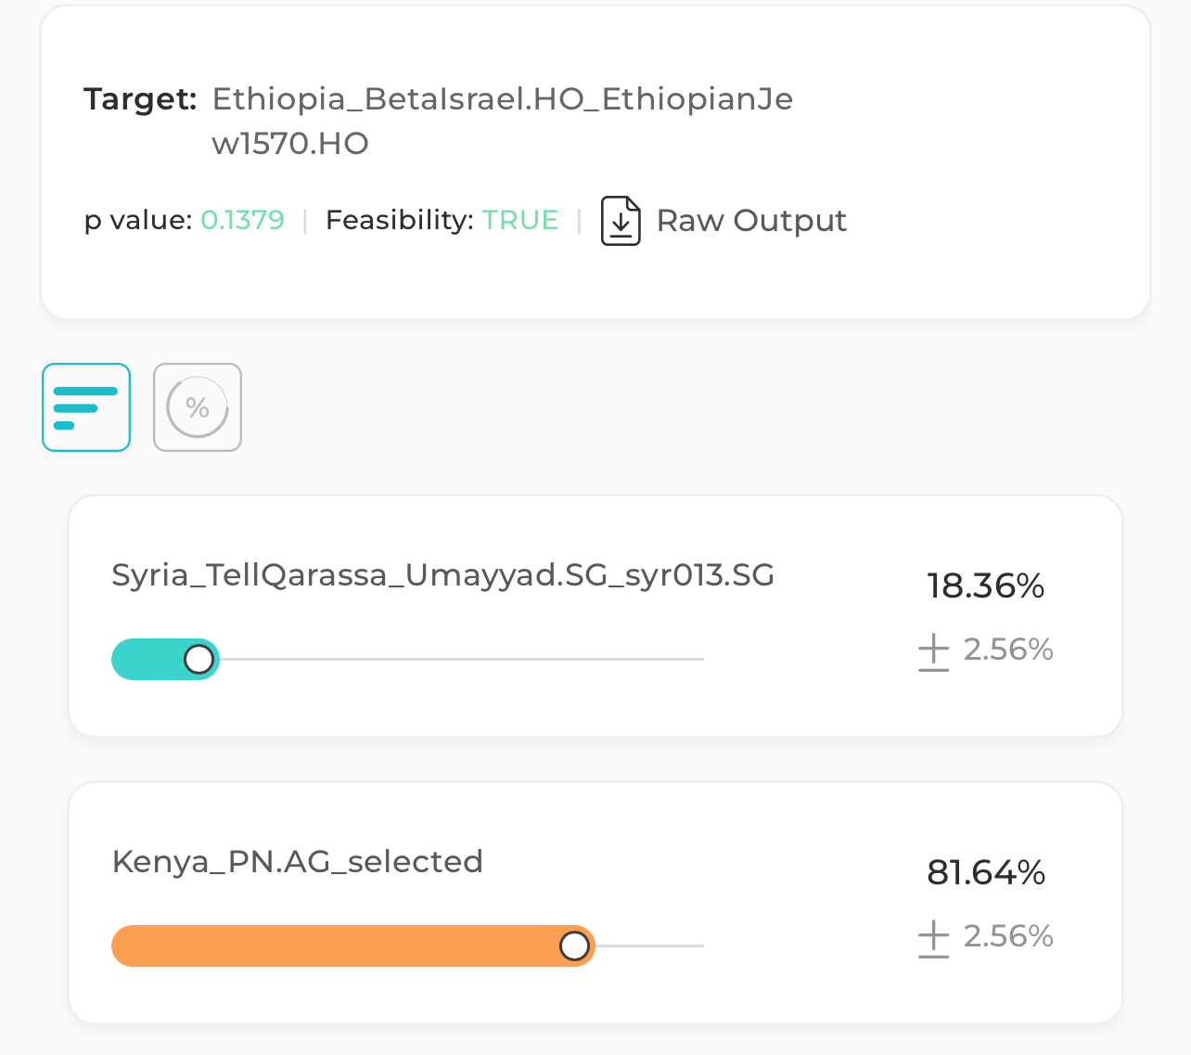The height and width of the screenshot is (1055, 1191).
Task: Select the Kenya_PN.AG_selected source label
Action: tap(297, 862)
